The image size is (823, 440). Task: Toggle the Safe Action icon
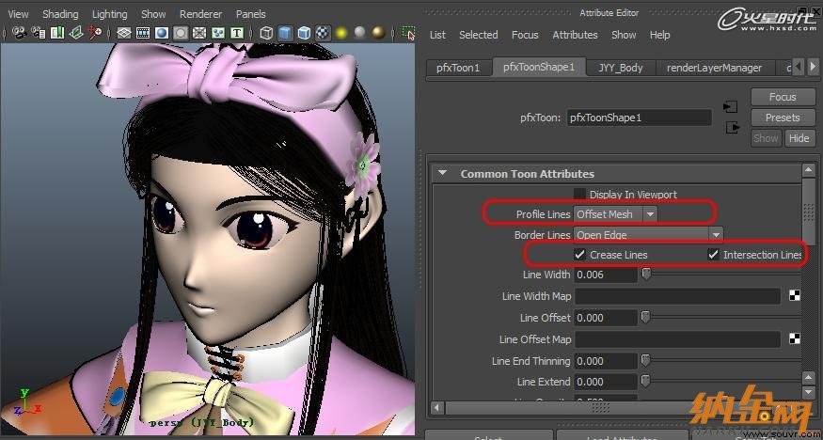pos(218,34)
